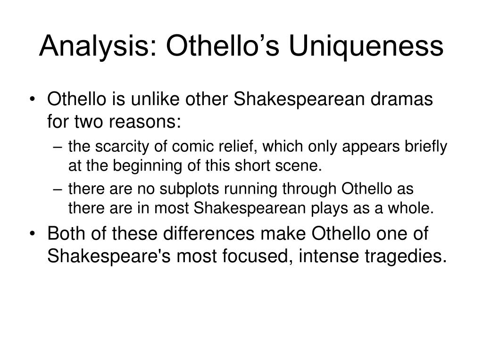483x362 pixels.
Task: Select the text "Both of these differences"
Action: [151, 233]
